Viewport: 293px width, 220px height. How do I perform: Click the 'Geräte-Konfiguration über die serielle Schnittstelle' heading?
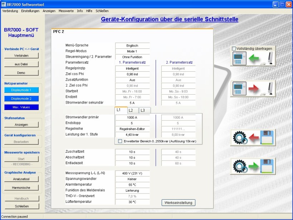point(170,19)
